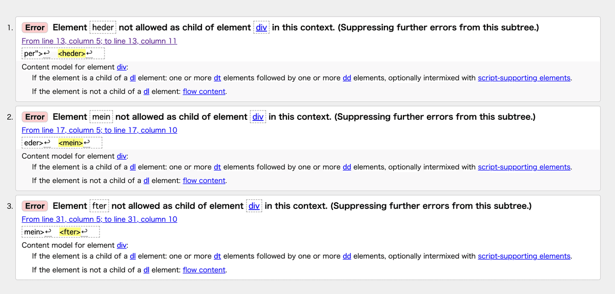
Task: Open script-supporting elements link in error 3
Action: click(524, 256)
